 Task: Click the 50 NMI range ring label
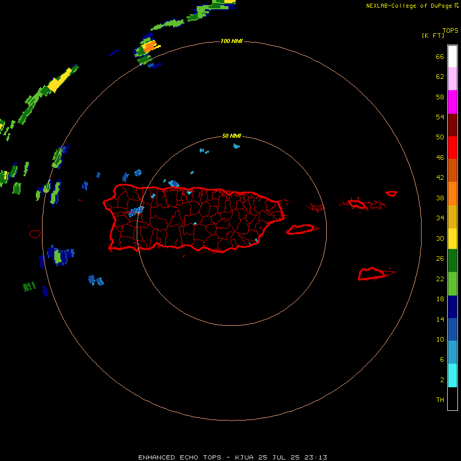(x=232, y=136)
